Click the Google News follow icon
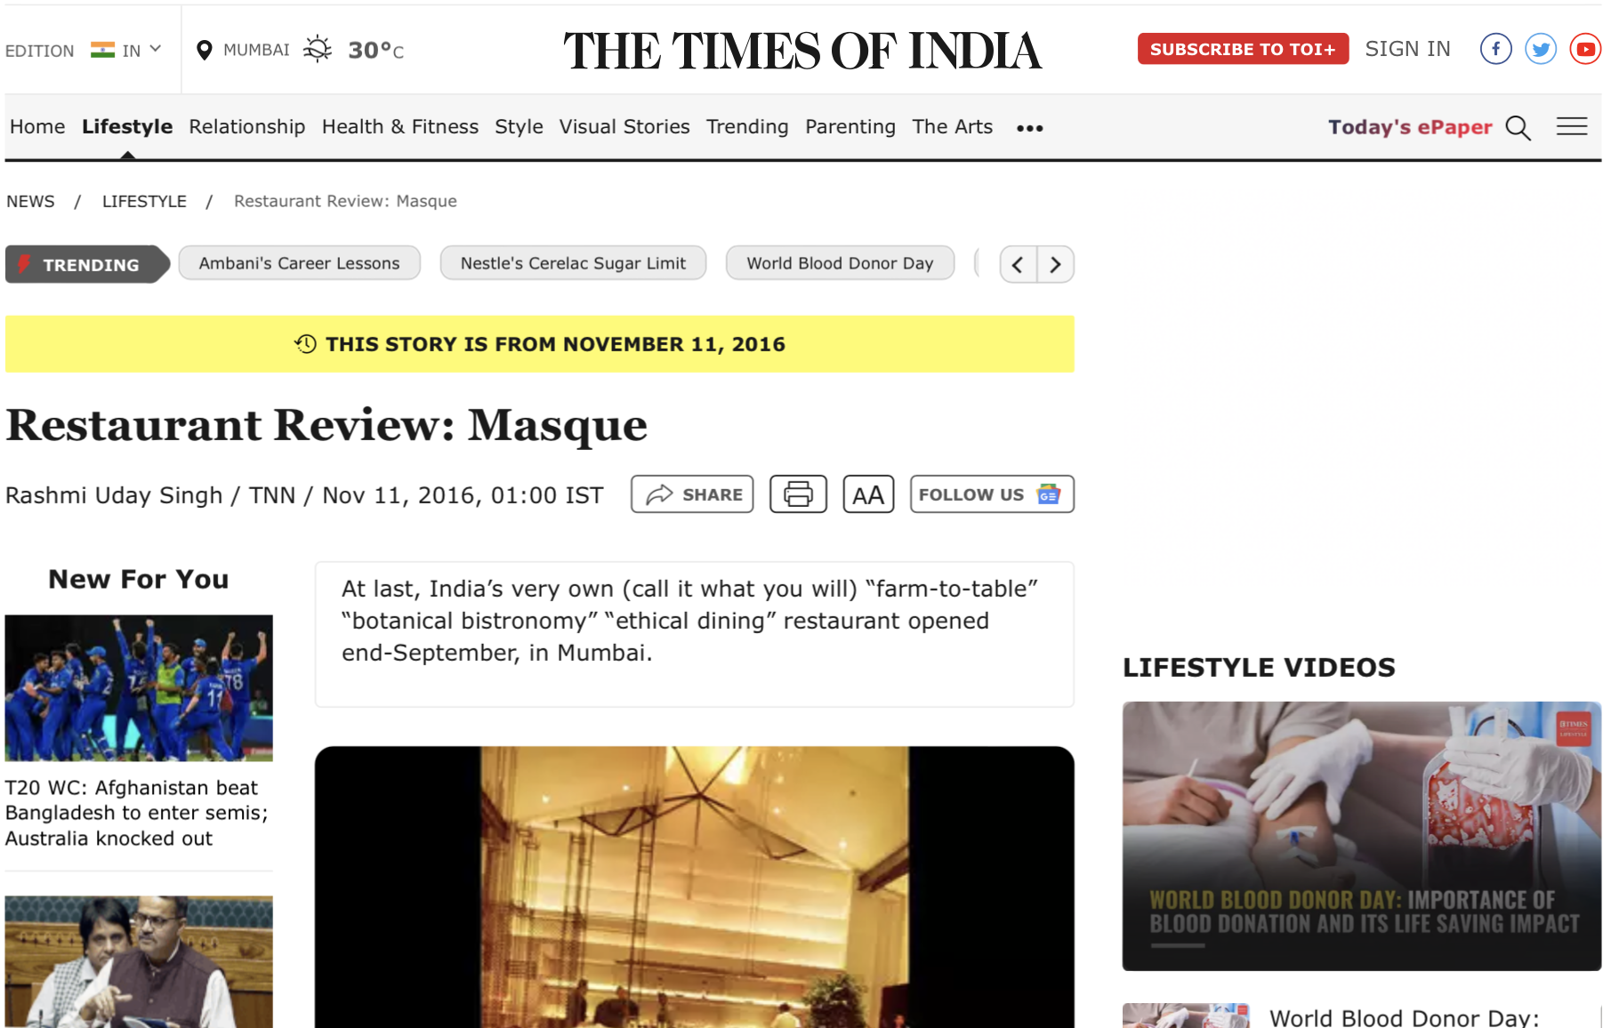Screen dimensions: 1603x1028 point(1049,494)
